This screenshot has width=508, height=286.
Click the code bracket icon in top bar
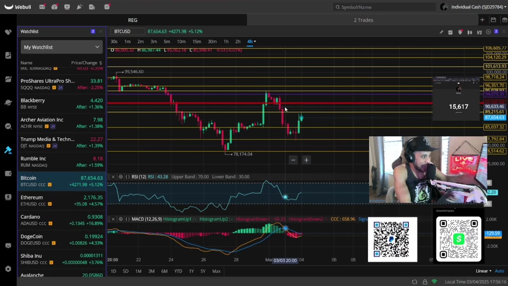[x=107, y=7]
